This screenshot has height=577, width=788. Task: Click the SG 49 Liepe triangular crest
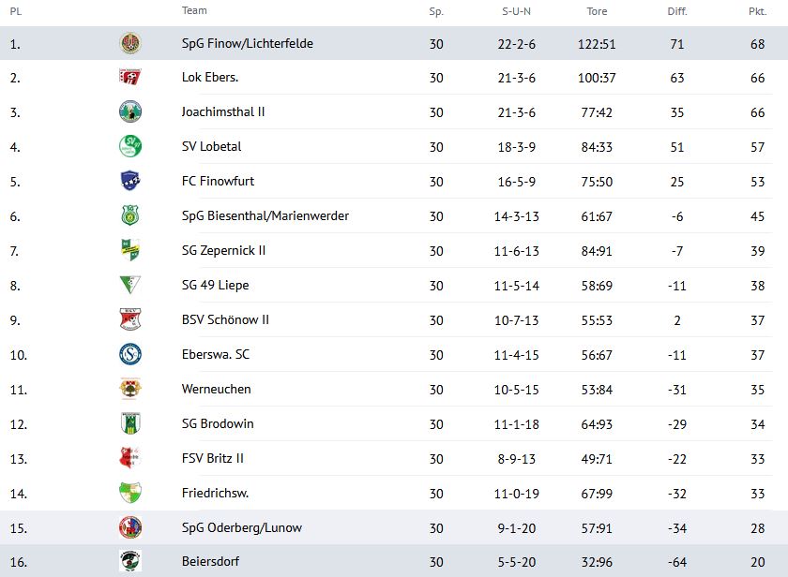click(x=130, y=285)
